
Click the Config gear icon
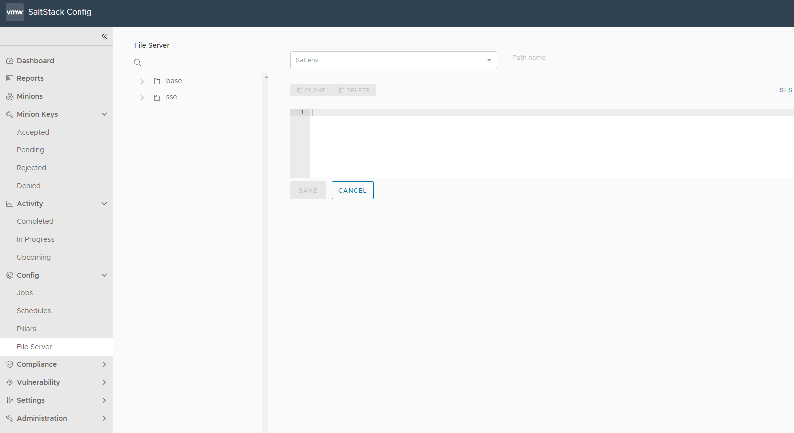tap(10, 275)
